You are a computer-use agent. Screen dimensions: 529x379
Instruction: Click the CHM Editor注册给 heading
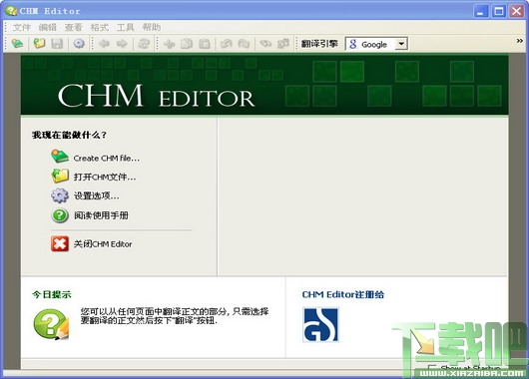(343, 294)
